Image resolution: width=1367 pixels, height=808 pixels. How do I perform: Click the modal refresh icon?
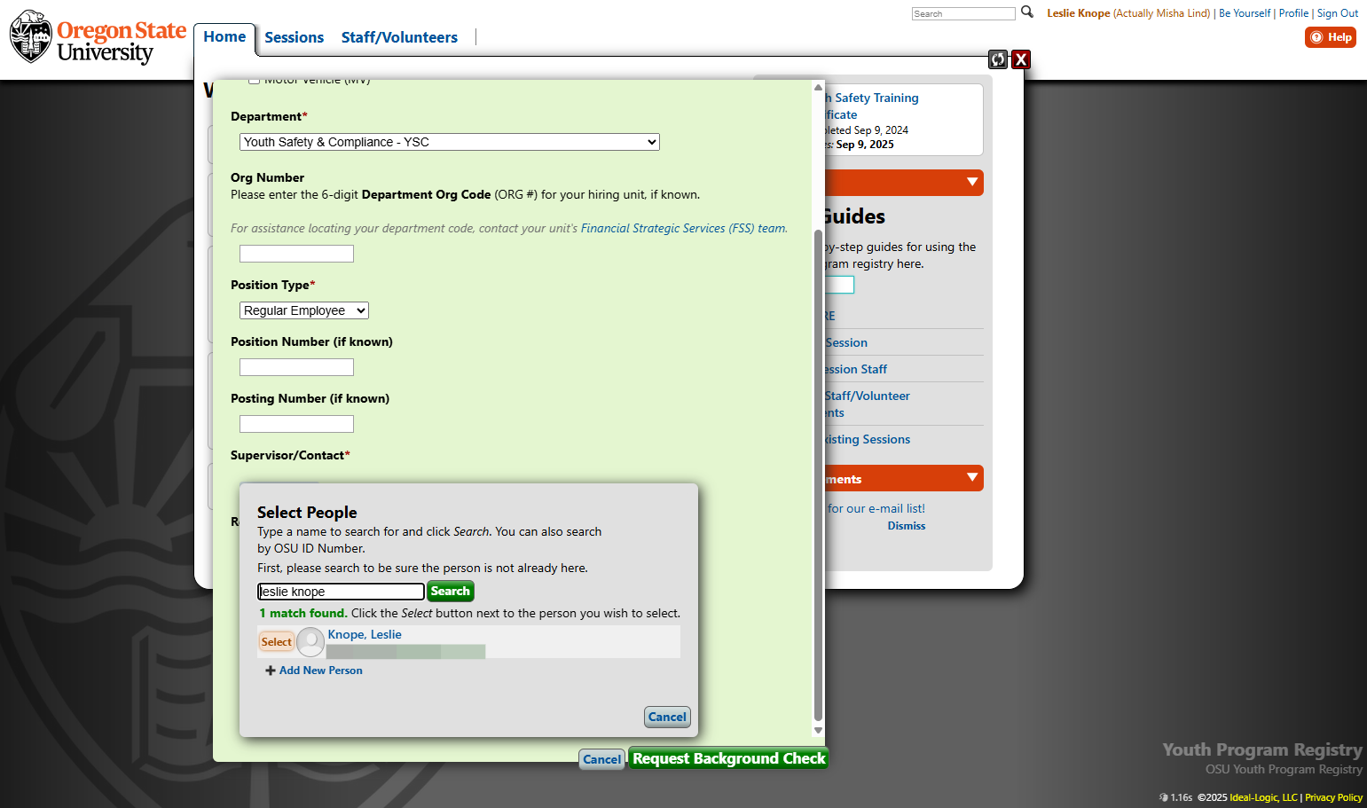[x=998, y=59]
